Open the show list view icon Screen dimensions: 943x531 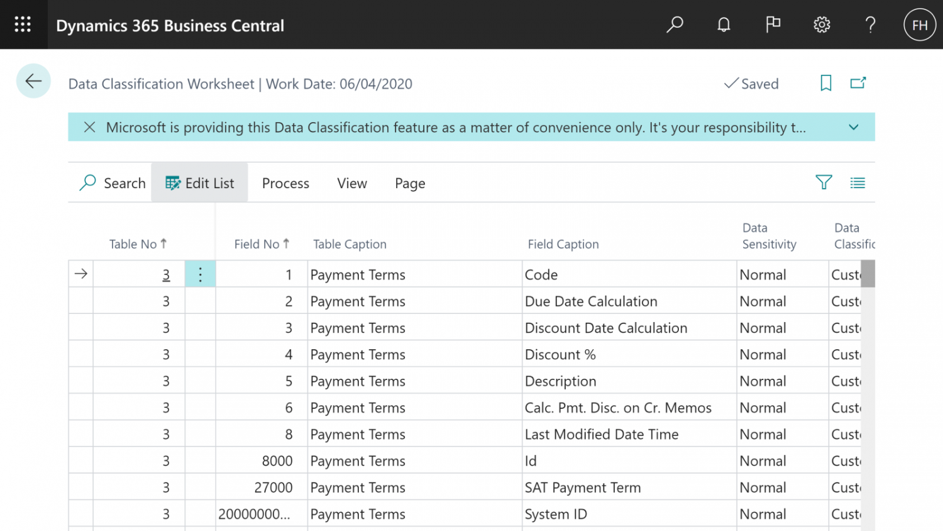pos(858,182)
